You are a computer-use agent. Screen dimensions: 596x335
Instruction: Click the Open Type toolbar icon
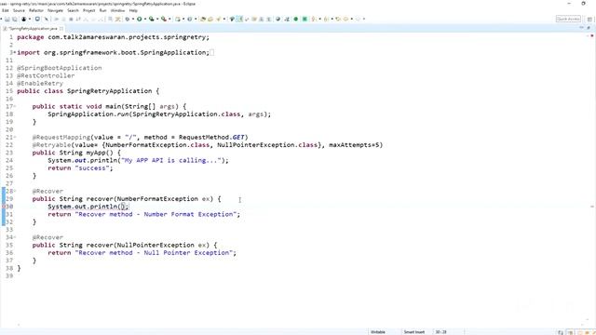(x=203, y=19)
